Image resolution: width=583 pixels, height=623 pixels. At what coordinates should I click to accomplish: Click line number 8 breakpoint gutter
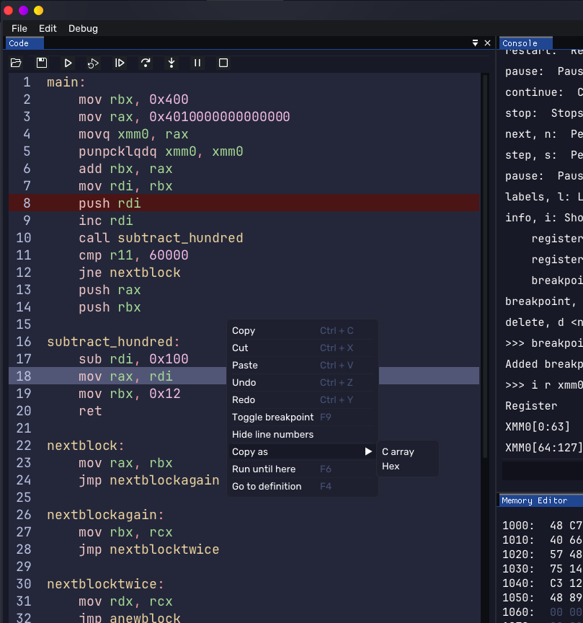coord(27,203)
